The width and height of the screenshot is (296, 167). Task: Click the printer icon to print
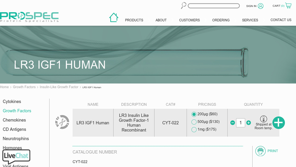[260, 151]
